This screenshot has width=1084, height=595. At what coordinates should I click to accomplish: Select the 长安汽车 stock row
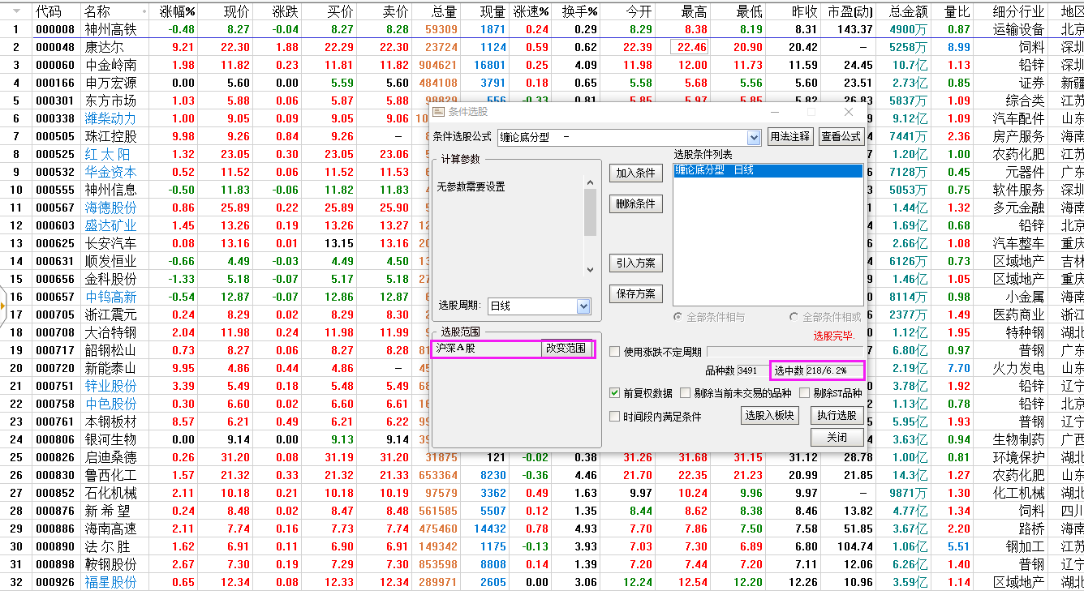(x=110, y=243)
